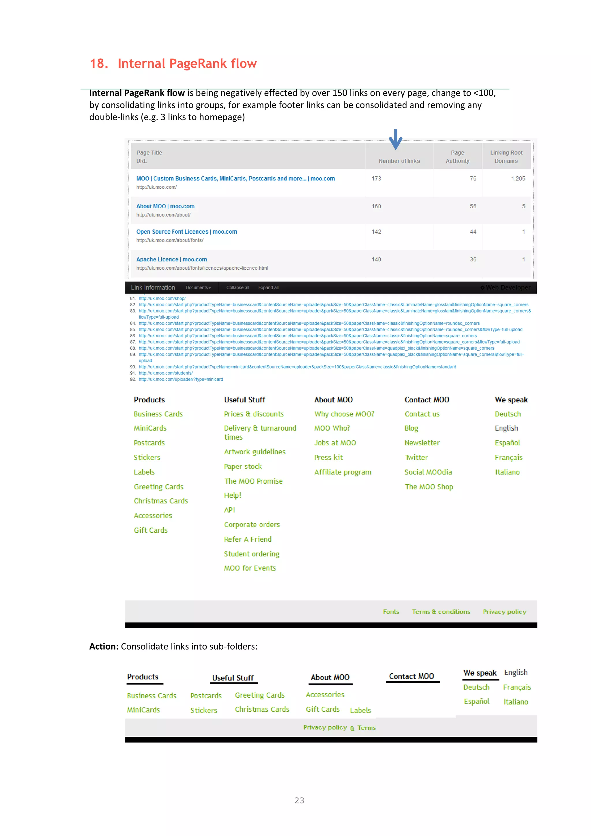Click the Linking Root Domains column header

pyautogui.click(x=506, y=157)
